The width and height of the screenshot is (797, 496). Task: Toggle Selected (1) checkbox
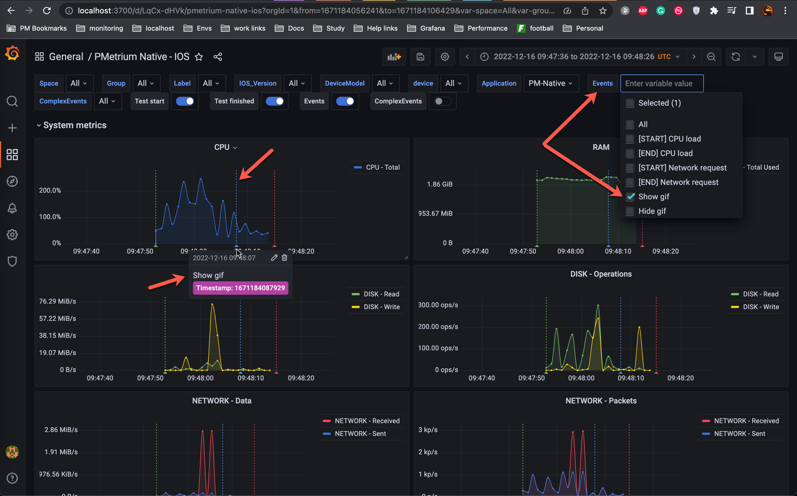[630, 103]
